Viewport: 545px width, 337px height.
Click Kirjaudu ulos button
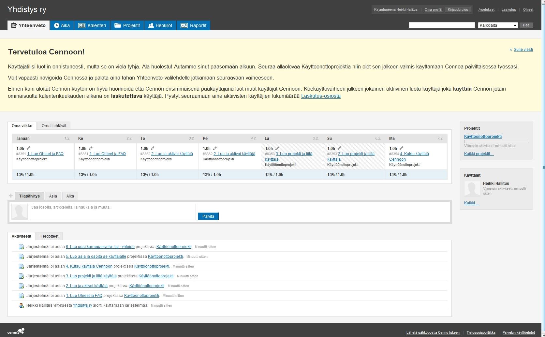(458, 9)
